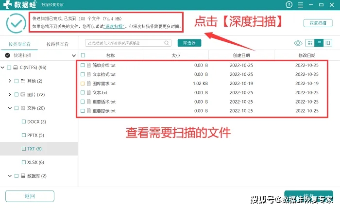Image resolution: width=340 pixels, height=208 pixels.
Task: Expand the 其他 (2) tree node
Action: click(x=10, y=81)
